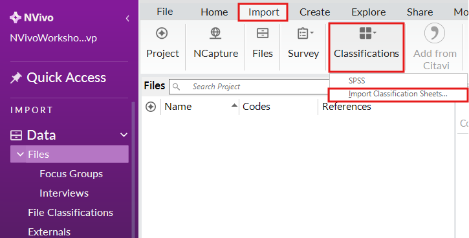Select Externals in sidebar

49,232
